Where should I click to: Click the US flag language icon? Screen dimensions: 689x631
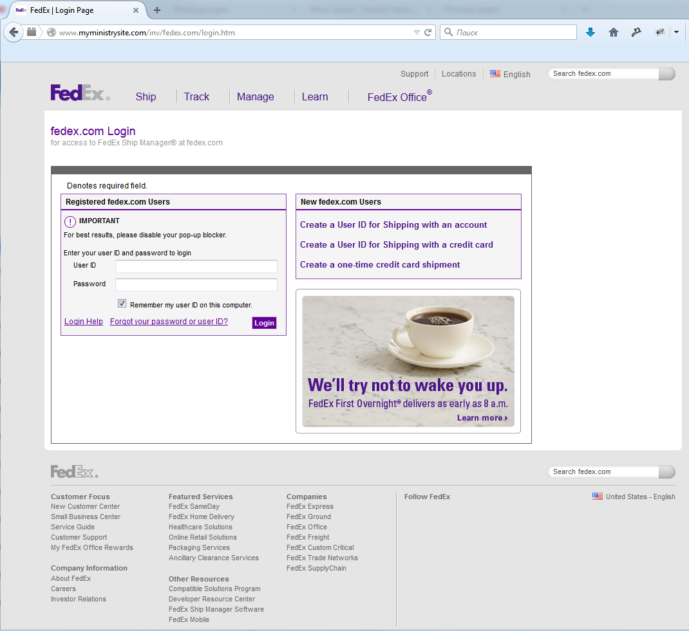pyautogui.click(x=495, y=74)
